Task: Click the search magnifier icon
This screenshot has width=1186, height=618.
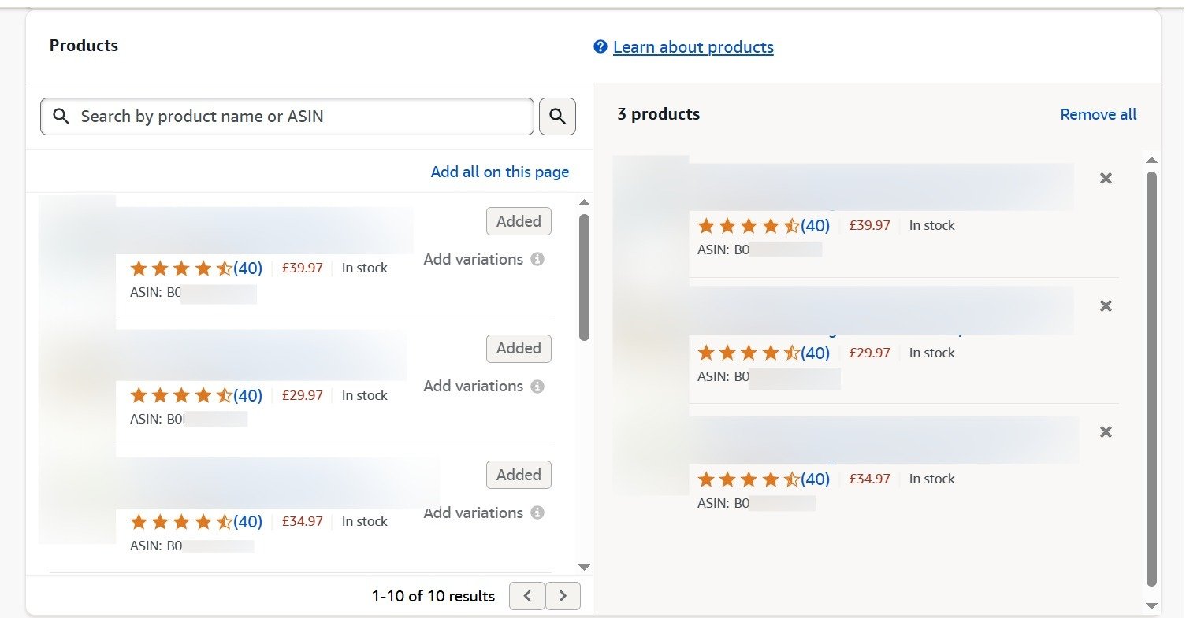Action: tap(557, 116)
